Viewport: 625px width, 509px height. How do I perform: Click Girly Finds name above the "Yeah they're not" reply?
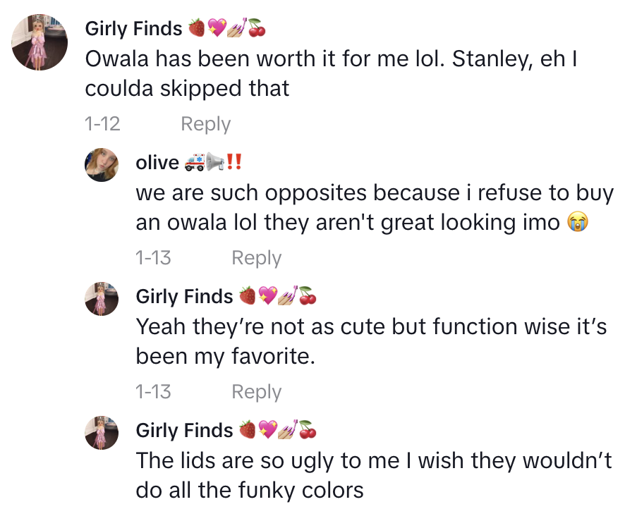coord(184,297)
